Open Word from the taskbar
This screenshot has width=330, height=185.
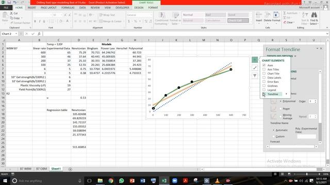click(x=143, y=180)
